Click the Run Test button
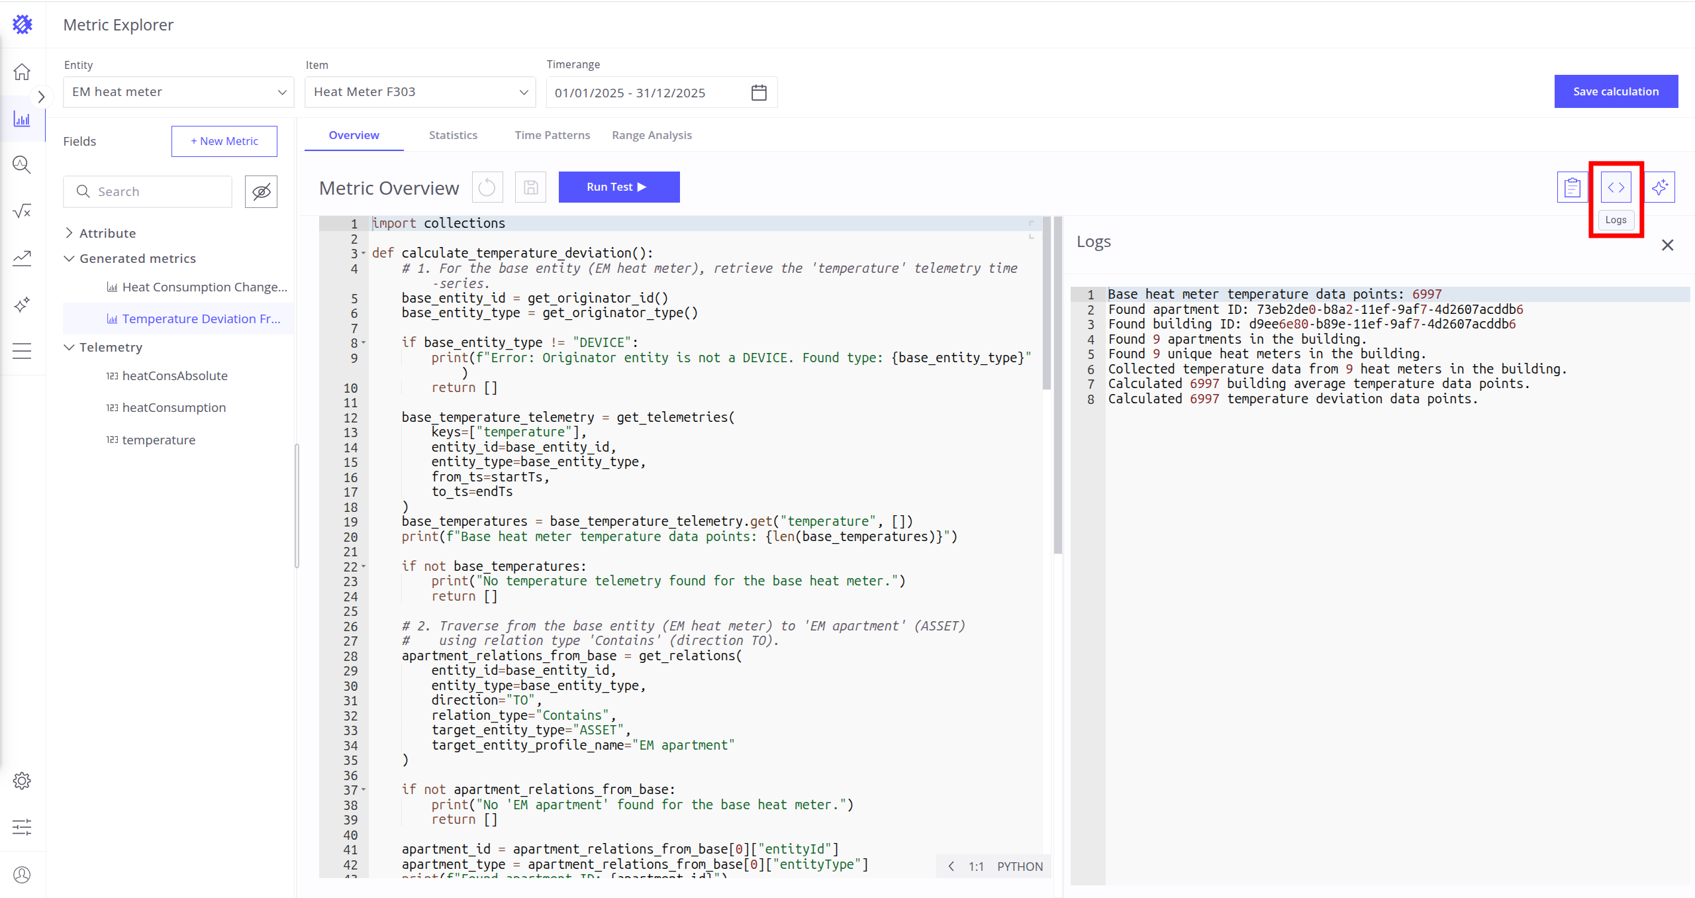 pyautogui.click(x=618, y=187)
